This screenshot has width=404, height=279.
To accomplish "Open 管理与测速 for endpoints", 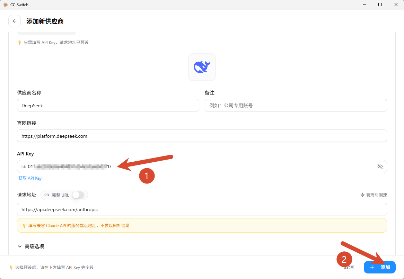I will click(374, 195).
